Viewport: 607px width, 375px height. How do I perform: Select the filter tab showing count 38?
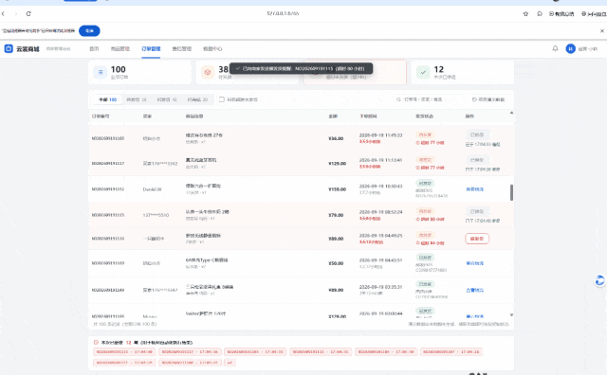point(137,99)
